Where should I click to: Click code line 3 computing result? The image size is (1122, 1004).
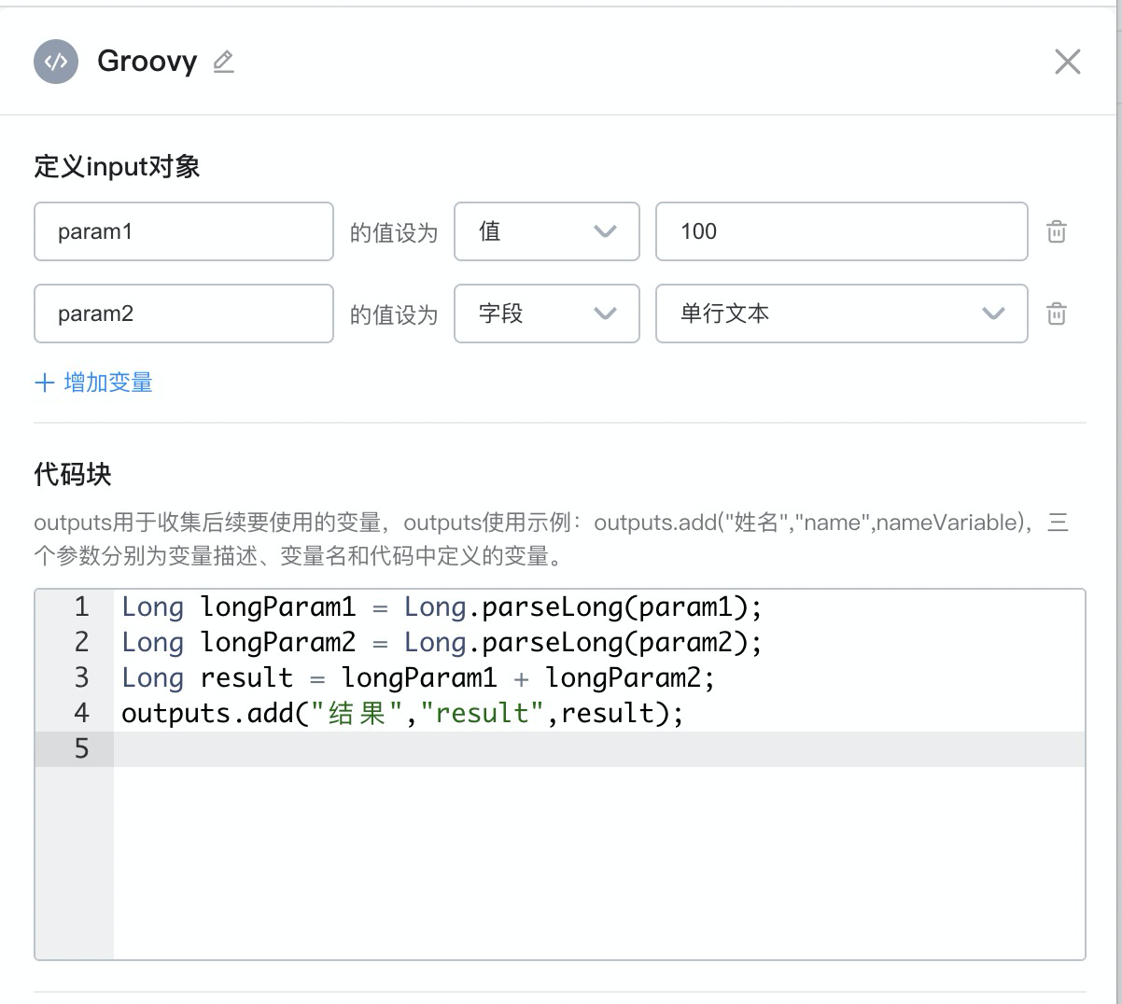[418, 678]
